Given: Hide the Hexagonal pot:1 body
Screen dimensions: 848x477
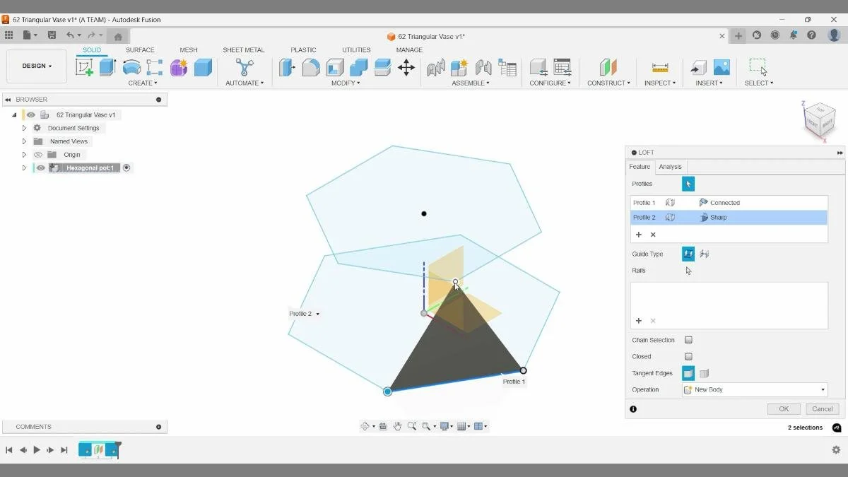Looking at the screenshot, I should pos(40,167).
